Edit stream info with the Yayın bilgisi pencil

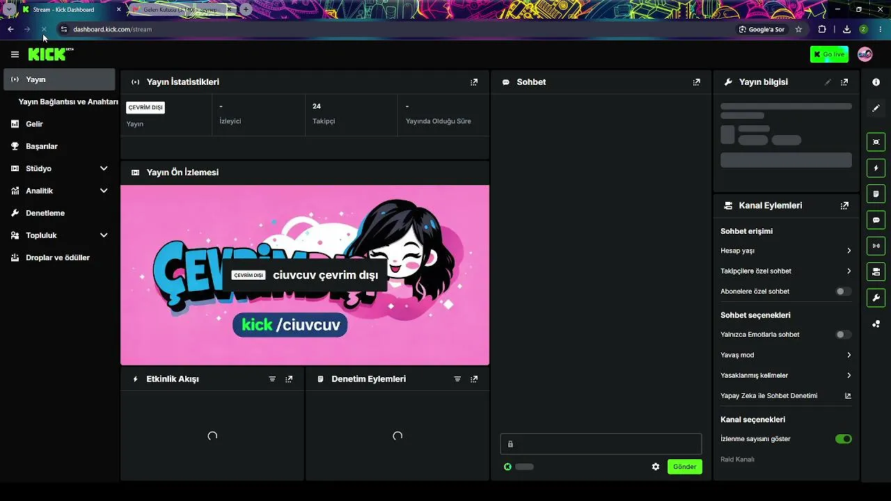tap(828, 82)
